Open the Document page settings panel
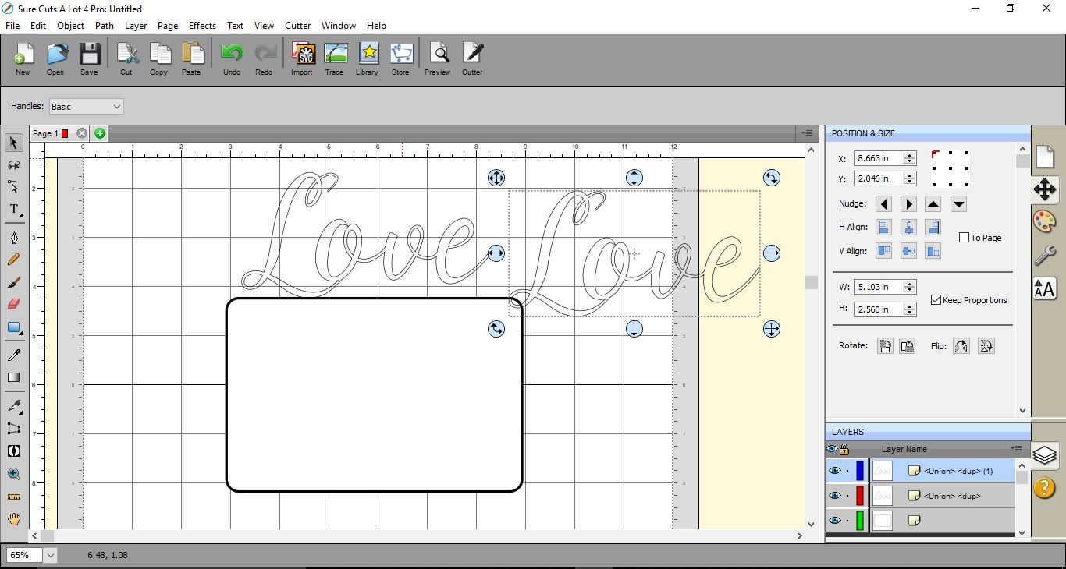Viewport: 1066px width, 569px height. pyautogui.click(x=1045, y=157)
